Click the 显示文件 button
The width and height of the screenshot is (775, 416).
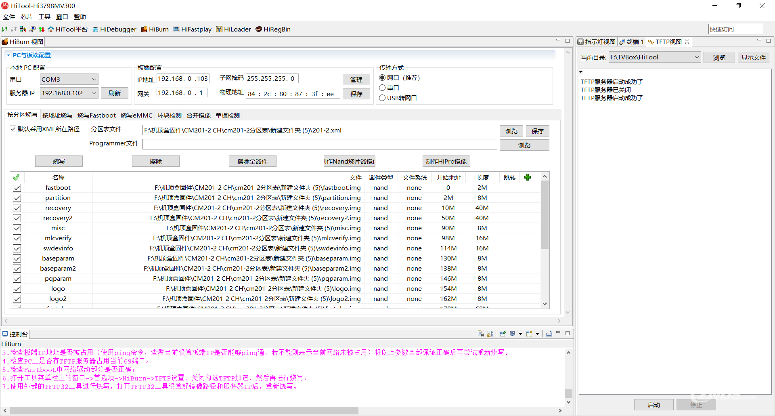click(x=754, y=57)
